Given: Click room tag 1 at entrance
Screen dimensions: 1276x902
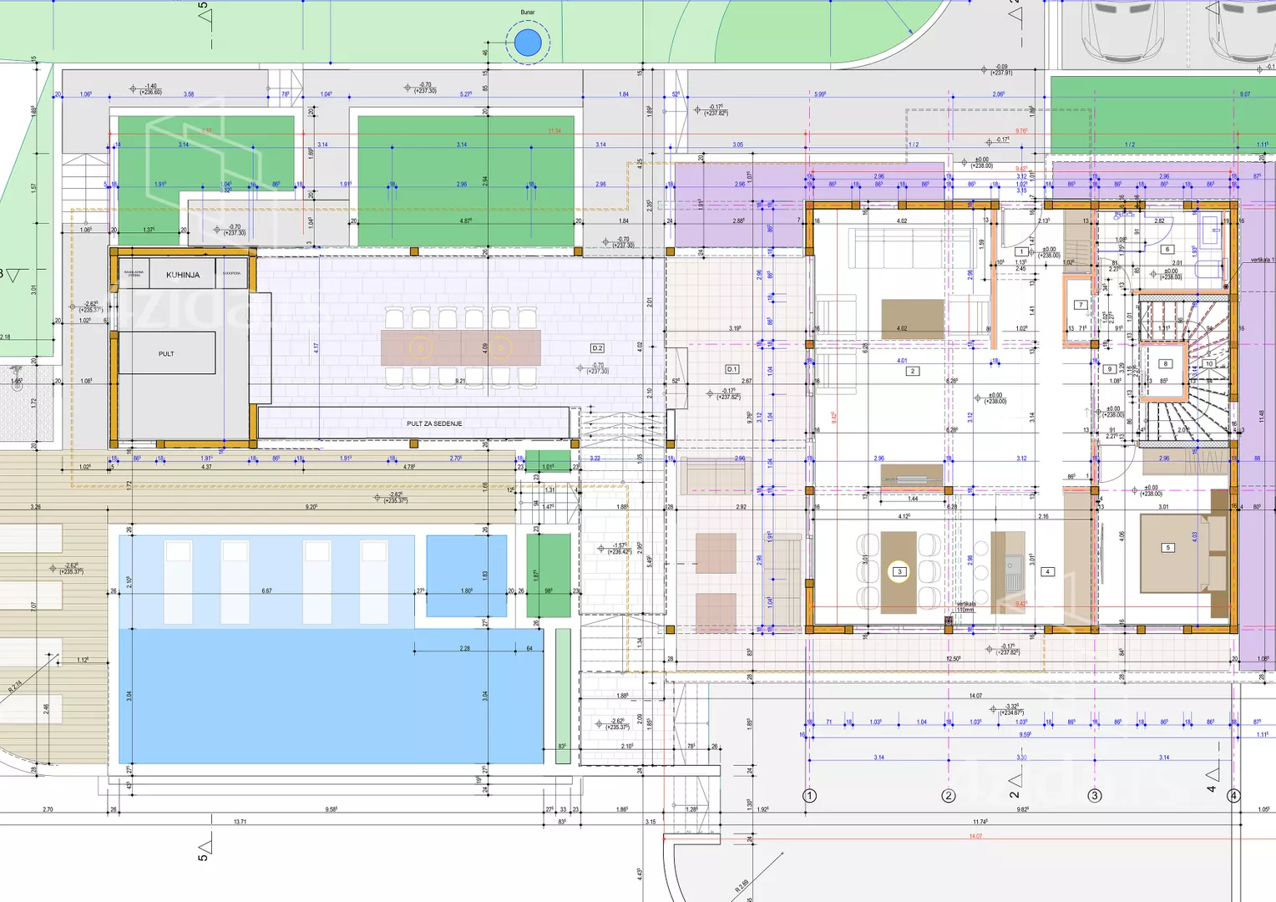Looking at the screenshot, I should tap(1020, 251).
